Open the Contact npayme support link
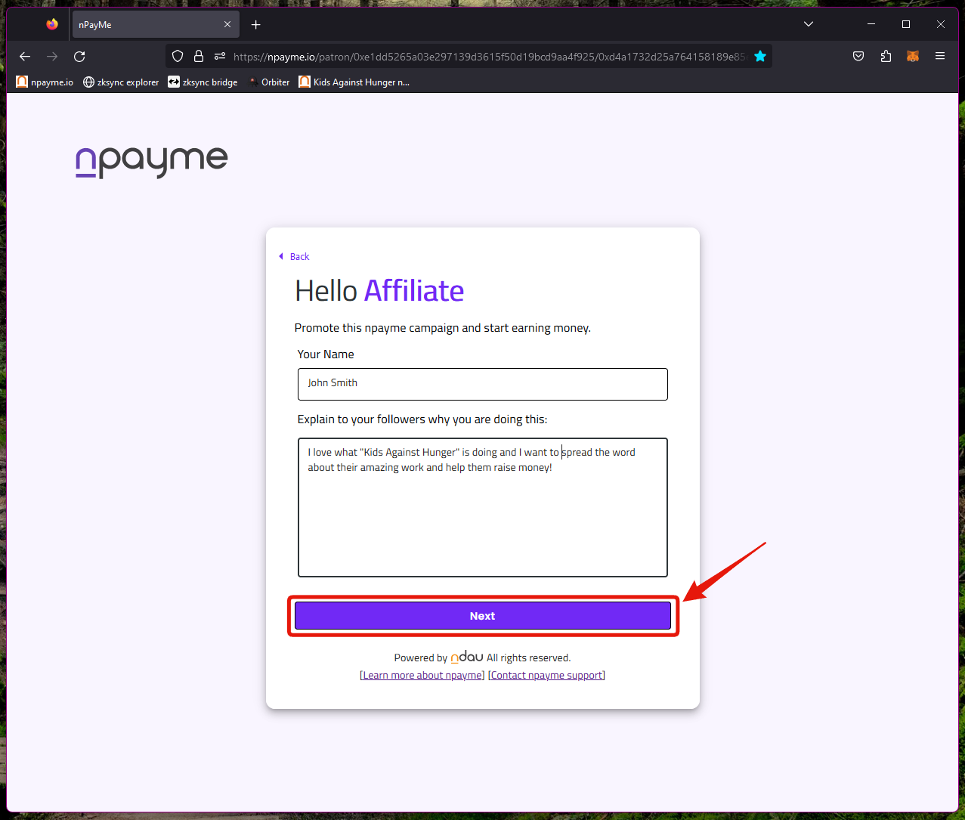 546,675
